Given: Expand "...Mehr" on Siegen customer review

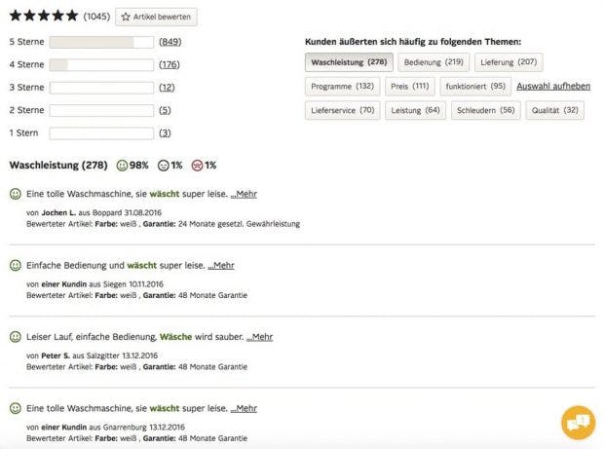Looking at the screenshot, I should tap(221, 265).
